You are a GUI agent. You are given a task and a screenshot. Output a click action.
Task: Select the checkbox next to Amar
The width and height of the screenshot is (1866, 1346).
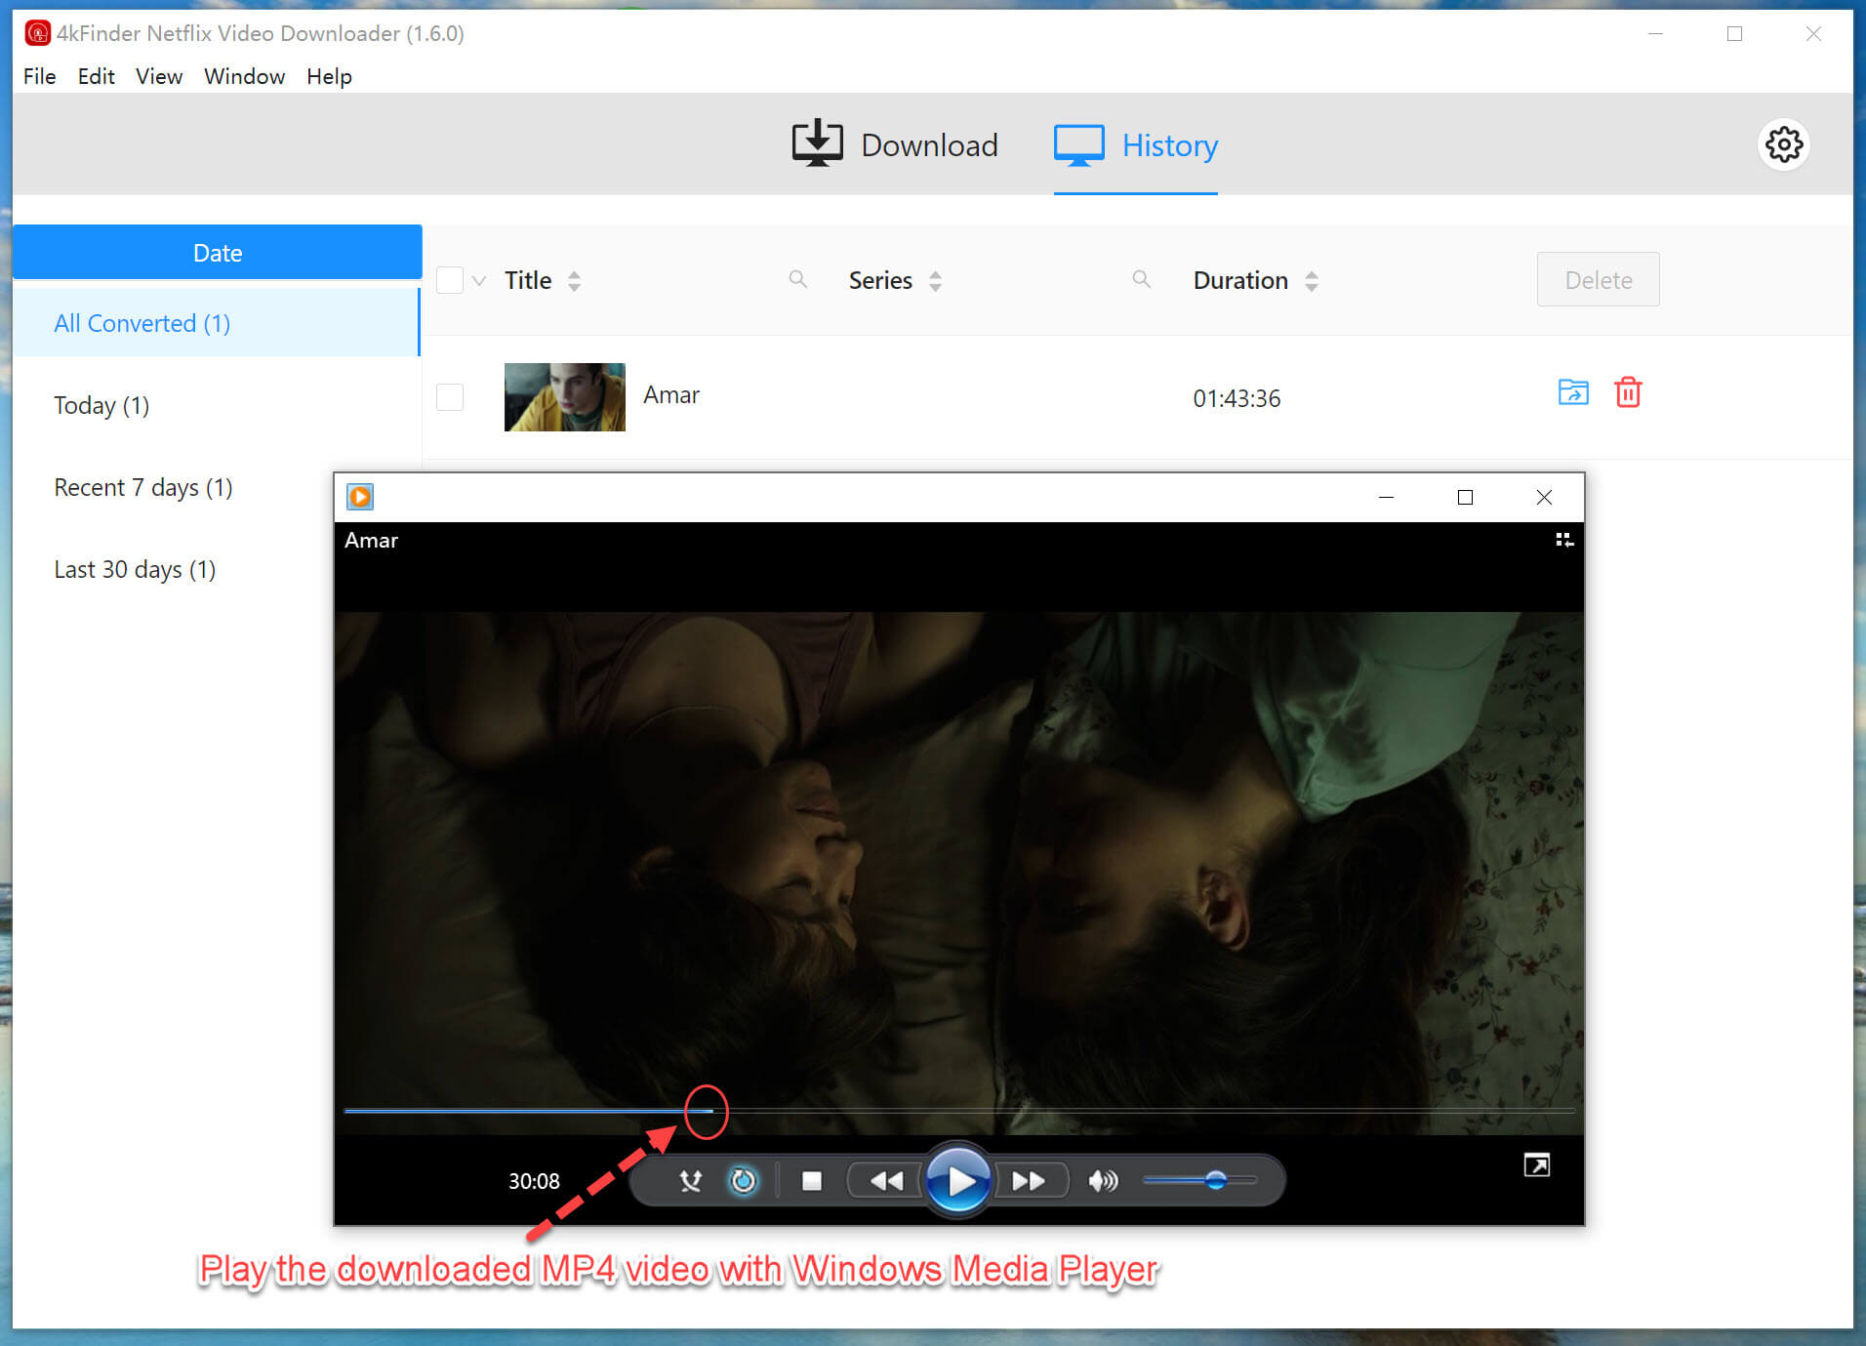(449, 396)
